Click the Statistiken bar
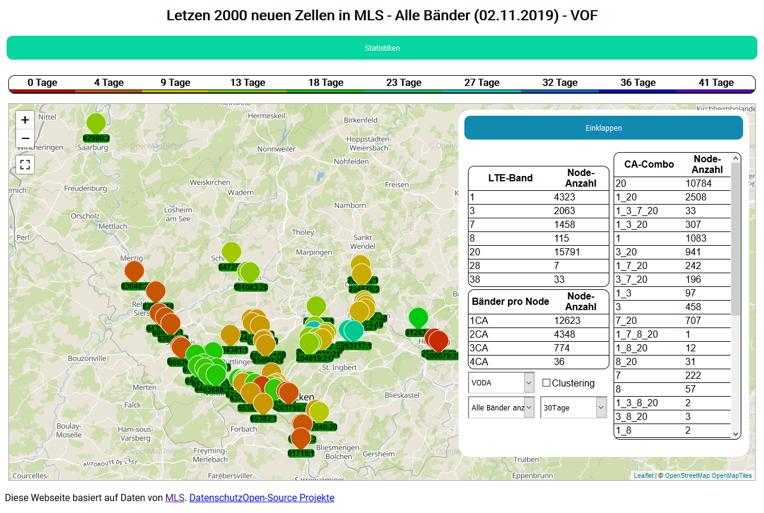Screen dimensions: 764x513 (x=382, y=48)
